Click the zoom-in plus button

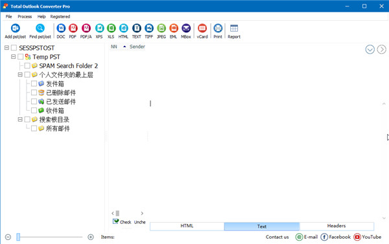91,237
